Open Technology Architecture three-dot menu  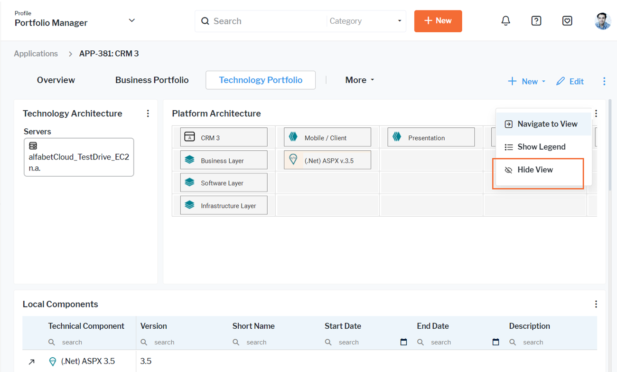coord(148,114)
